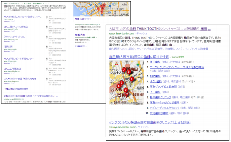Open 印鑑 大阪 ad title link

point(80,35)
